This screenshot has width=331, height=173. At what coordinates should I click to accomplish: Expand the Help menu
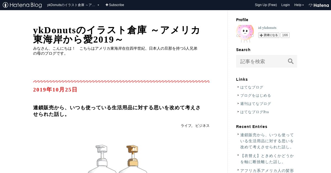point(299,5)
